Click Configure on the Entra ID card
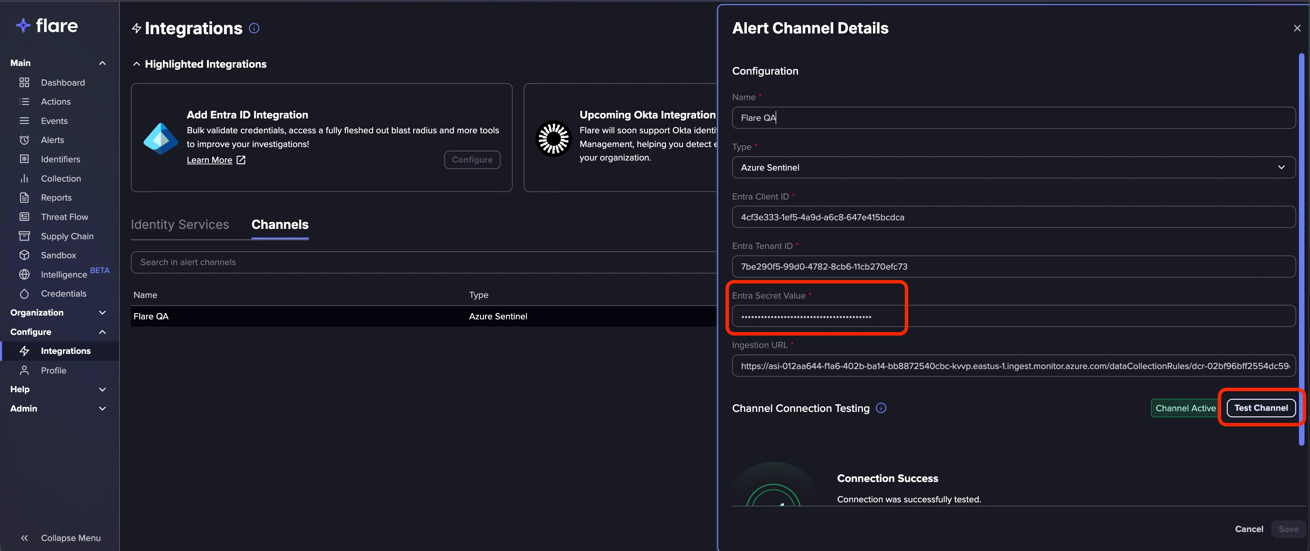The height and width of the screenshot is (551, 1310). (x=472, y=159)
